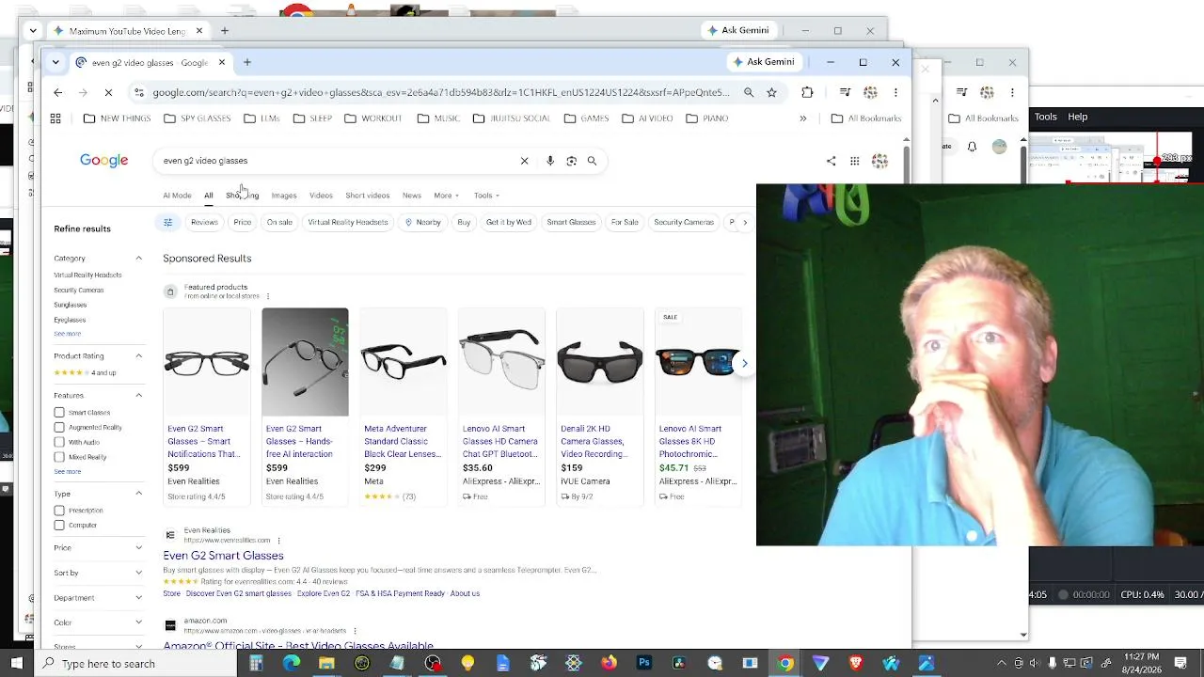Tick the Mixed Reality checkbox
This screenshot has height=677, width=1204.
tap(59, 457)
